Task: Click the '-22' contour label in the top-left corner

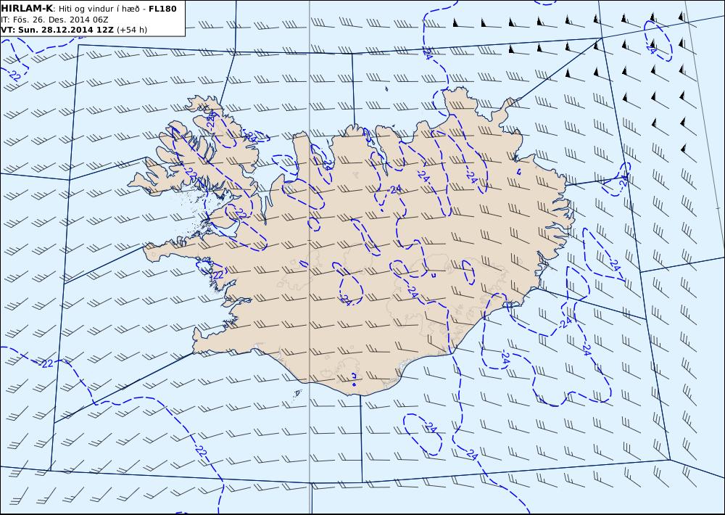Action: tap(14, 75)
